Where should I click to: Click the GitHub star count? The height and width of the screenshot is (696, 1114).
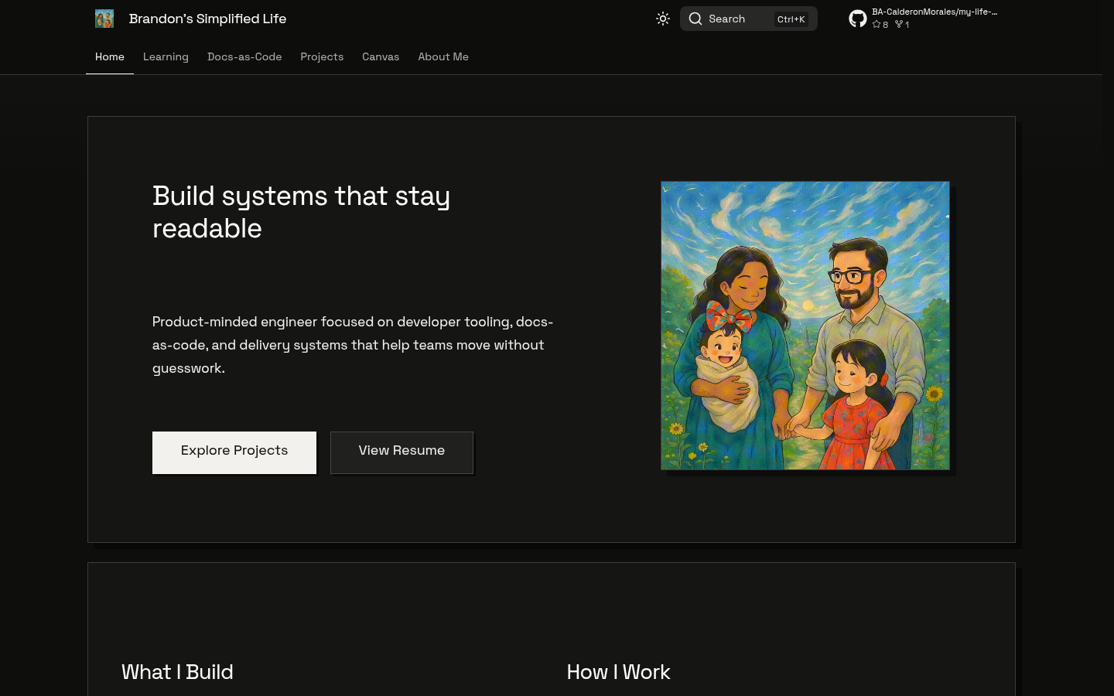(x=880, y=25)
